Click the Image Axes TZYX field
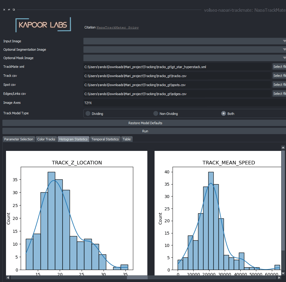 [x=184, y=103]
